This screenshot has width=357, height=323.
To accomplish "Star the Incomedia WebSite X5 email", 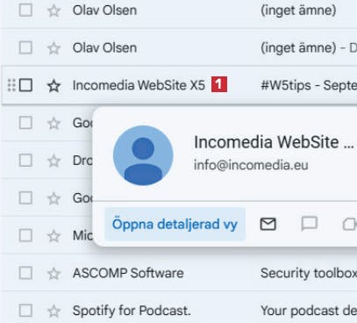I will pos(54,86).
